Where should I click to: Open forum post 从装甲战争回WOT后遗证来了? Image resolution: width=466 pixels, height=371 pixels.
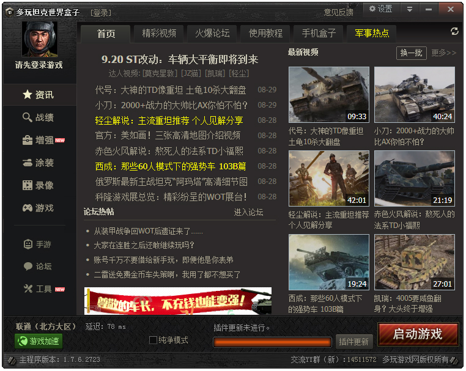(148, 231)
